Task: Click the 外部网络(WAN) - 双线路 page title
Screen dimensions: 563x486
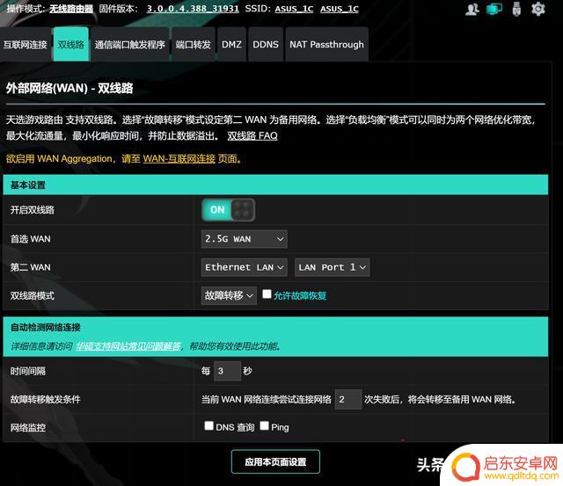Action: (x=69, y=88)
